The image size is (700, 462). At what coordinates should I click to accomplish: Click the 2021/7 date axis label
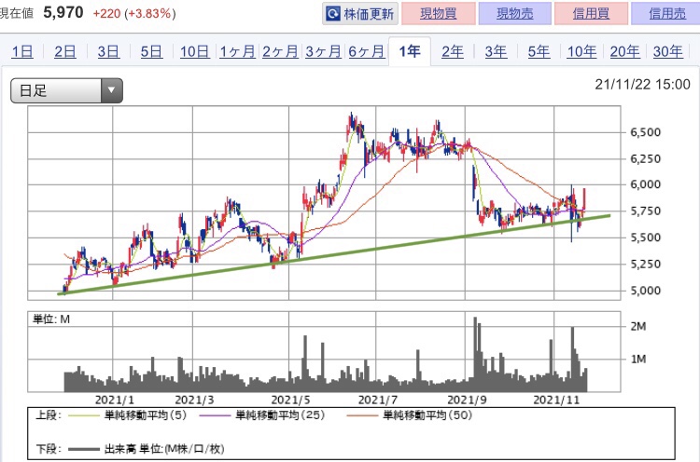click(378, 400)
